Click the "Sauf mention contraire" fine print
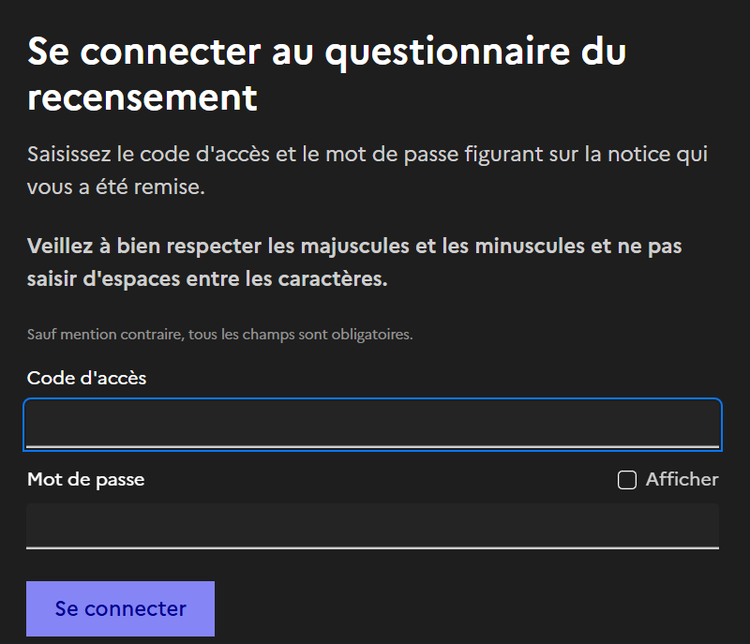Screen dimensions: 750x644 pos(220,334)
